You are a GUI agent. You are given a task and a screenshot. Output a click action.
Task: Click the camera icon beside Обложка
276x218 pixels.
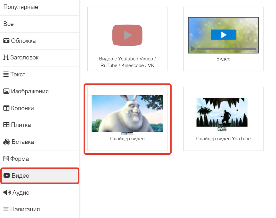[x=6, y=41]
